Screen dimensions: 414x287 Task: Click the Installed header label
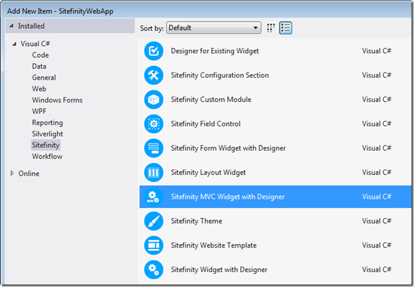click(31, 26)
